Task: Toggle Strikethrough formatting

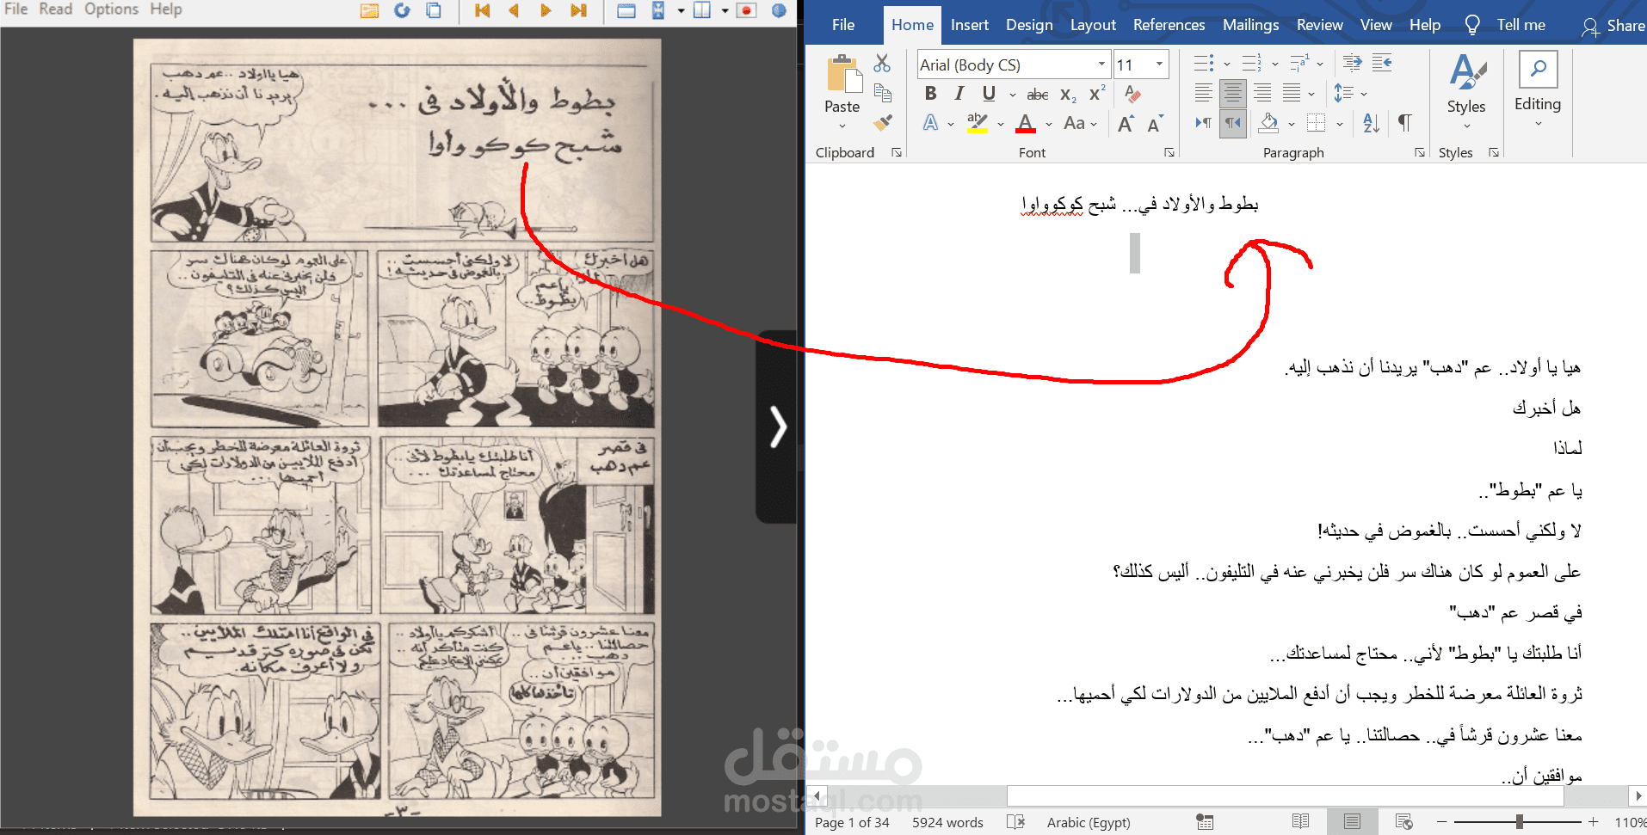Action: pos(1038,94)
